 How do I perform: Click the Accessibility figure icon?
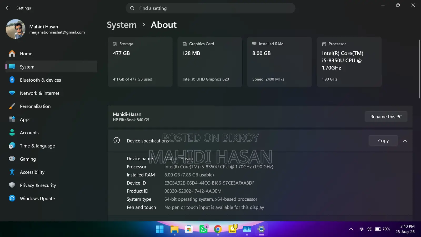pyautogui.click(x=12, y=172)
